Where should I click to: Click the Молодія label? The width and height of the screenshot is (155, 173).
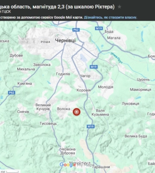(x=105, y=87)
